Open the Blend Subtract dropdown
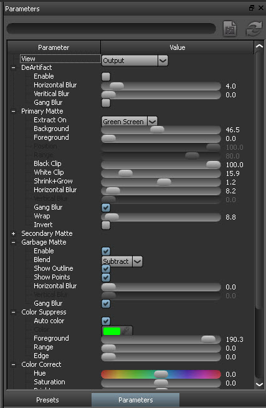Screen dimensions: 266x408 click(x=122, y=261)
